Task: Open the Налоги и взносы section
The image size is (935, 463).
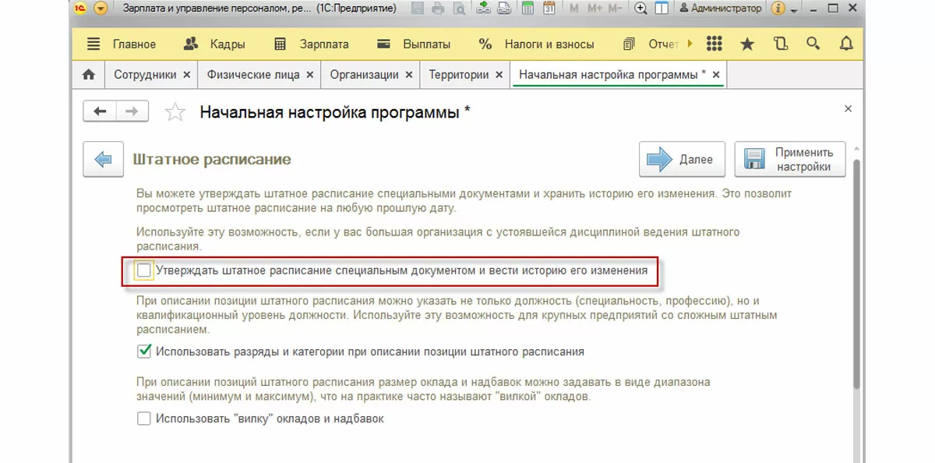Action: coord(536,44)
